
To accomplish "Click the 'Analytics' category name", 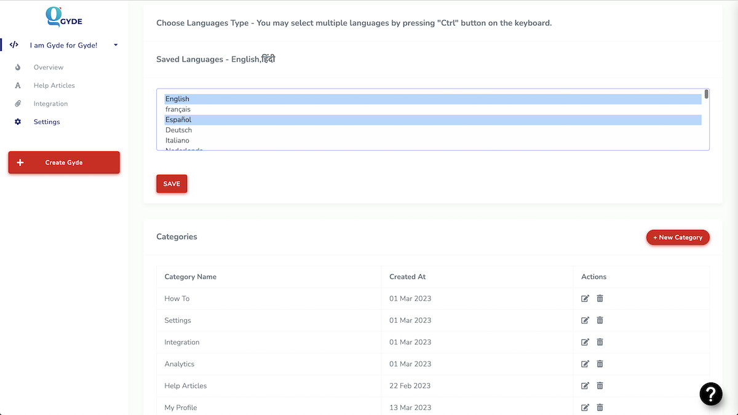I will (180, 364).
